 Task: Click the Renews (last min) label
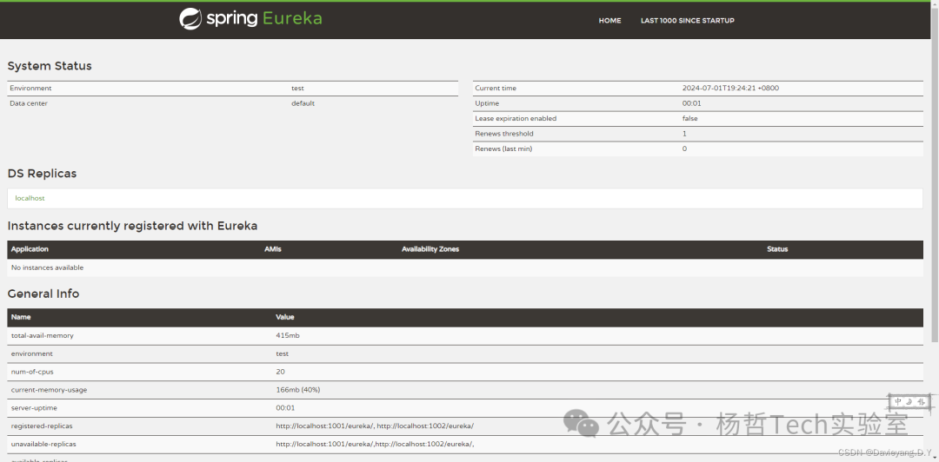[503, 148]
